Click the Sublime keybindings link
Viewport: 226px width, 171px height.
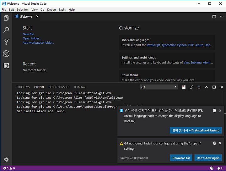coord(196,63)
